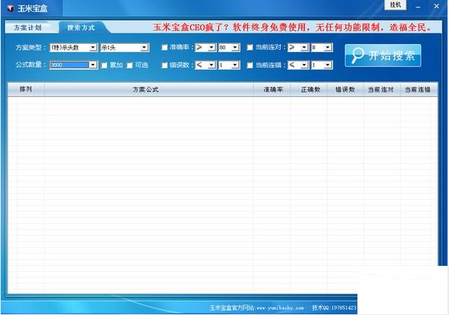Tick the 准确率 checkbox

point(165,48)
